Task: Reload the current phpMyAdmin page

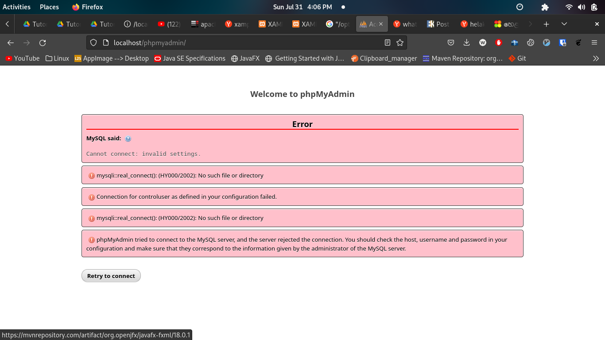Action: pyautogui.click(x=43, y=42)
